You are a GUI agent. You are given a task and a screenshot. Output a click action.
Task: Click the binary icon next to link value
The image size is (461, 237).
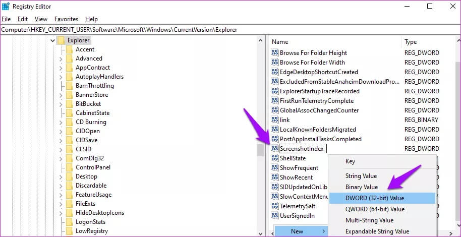[275, 120]
